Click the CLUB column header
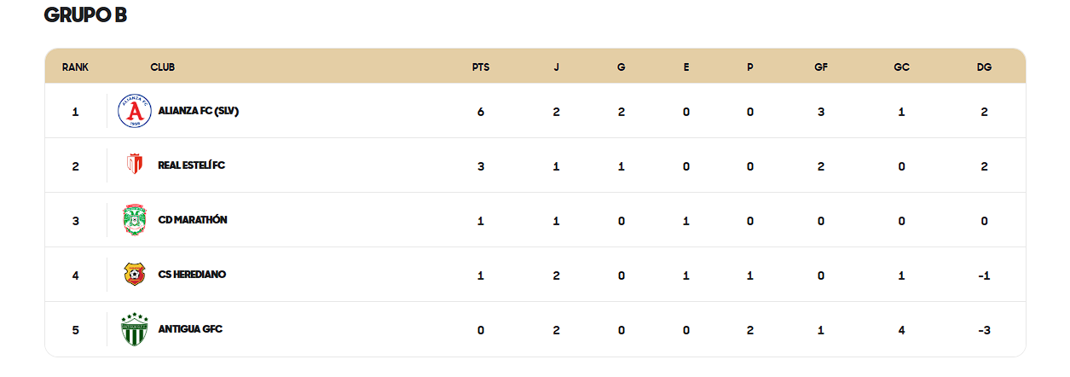 [163, 67]
